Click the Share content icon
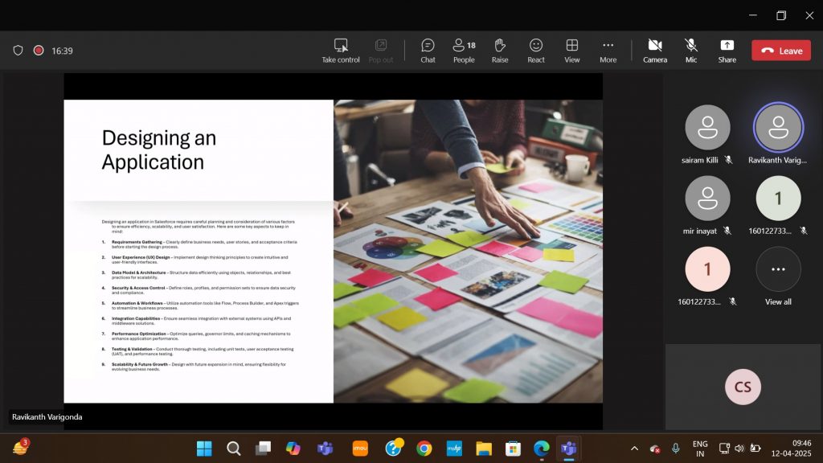 point(727,50)
